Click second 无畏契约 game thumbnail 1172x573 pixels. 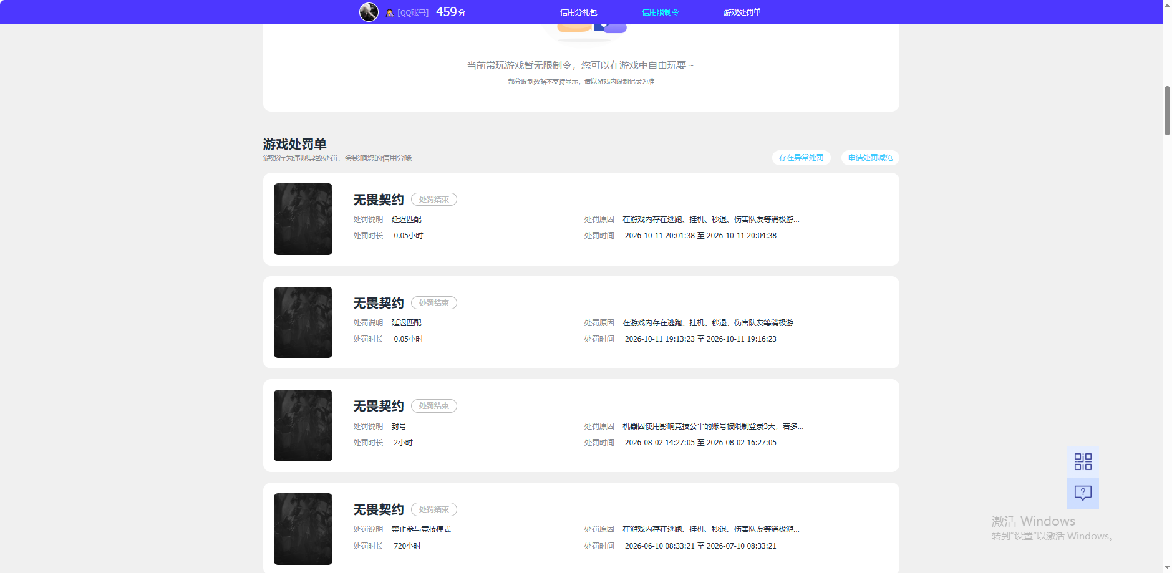(303, 322)
